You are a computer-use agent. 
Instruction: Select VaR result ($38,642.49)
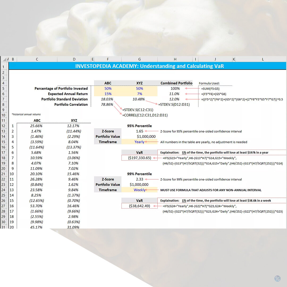tap(140, 206)
